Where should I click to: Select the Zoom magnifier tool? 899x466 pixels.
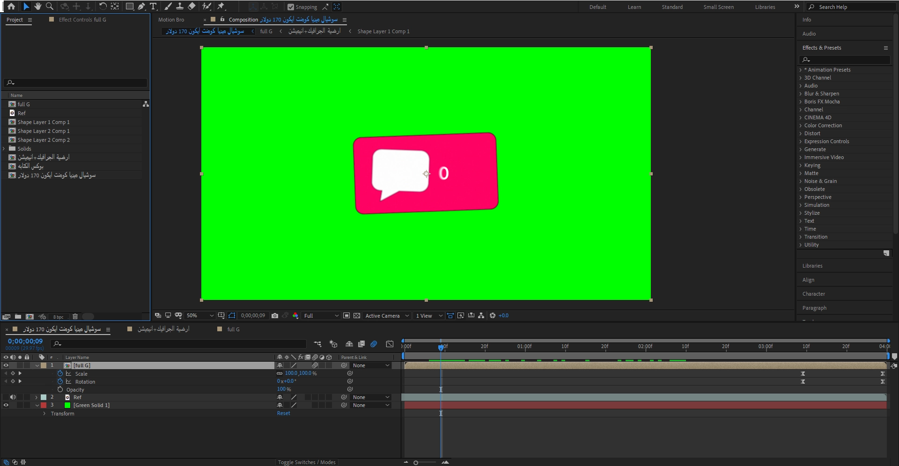[50, 7]
